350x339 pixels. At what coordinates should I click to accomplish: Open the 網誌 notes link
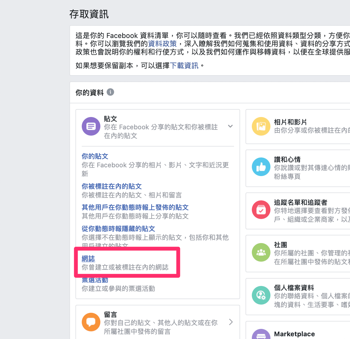click(88, 259)
